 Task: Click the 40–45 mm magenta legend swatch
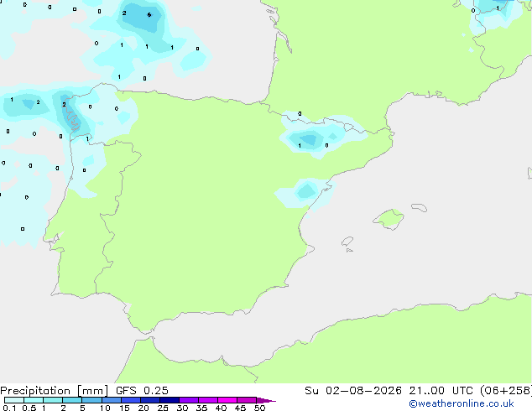click(227, 400)
